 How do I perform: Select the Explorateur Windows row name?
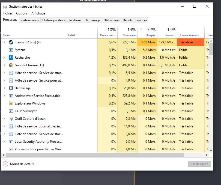point(30,103)
